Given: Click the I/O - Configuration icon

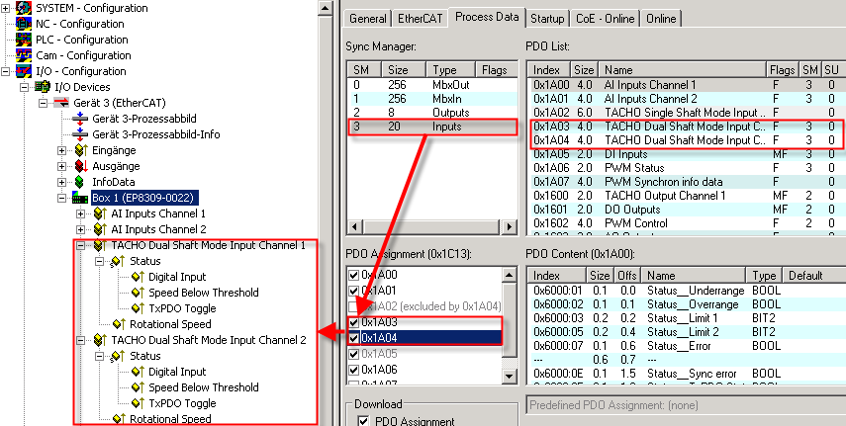Looking at the screenshot, I should tap(24, 71).
